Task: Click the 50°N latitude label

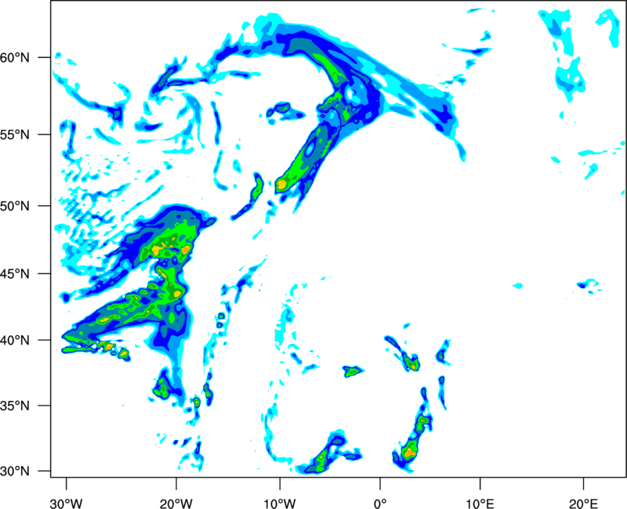Action: tap(15, 206)
